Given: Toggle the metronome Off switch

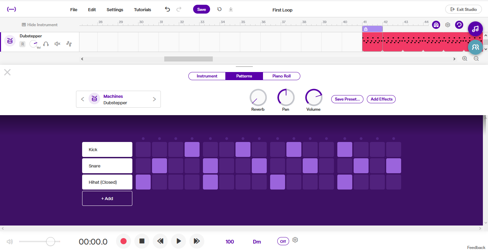Looking at the screenshot, I should [283, 241].
